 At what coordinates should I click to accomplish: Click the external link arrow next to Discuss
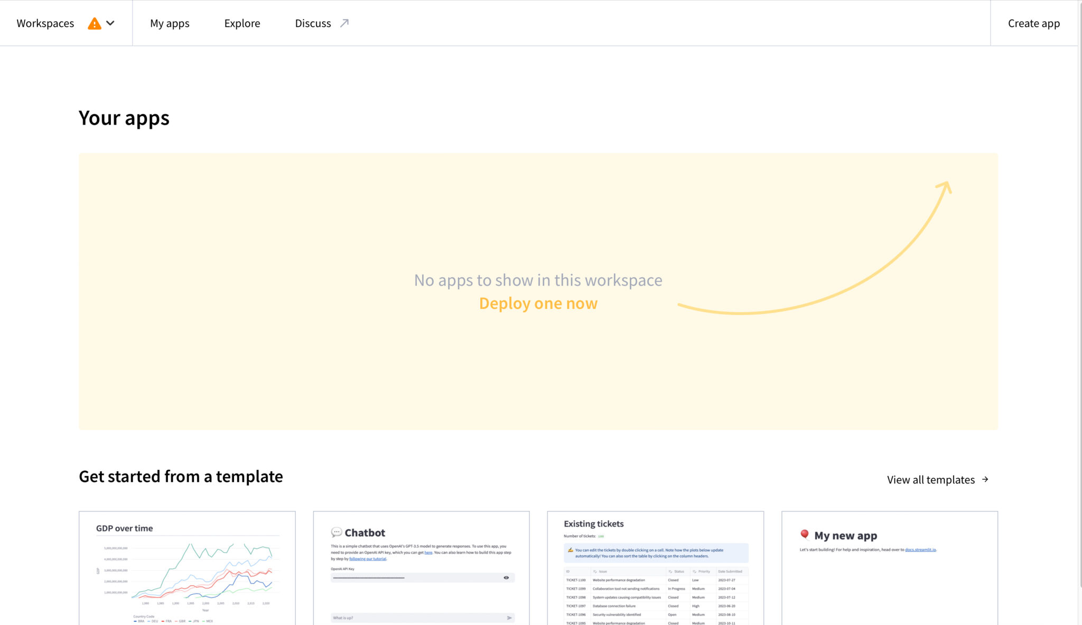click(x=344, y=23)
